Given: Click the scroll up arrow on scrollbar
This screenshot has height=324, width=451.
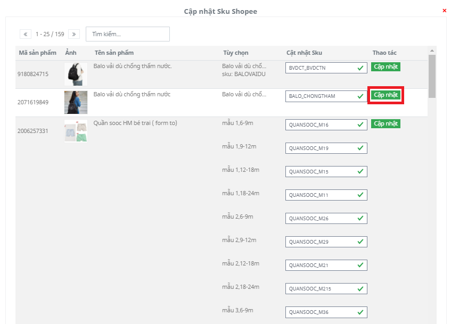Looking at the screenshot, I should pyautogui.click(x=432, y=52).
